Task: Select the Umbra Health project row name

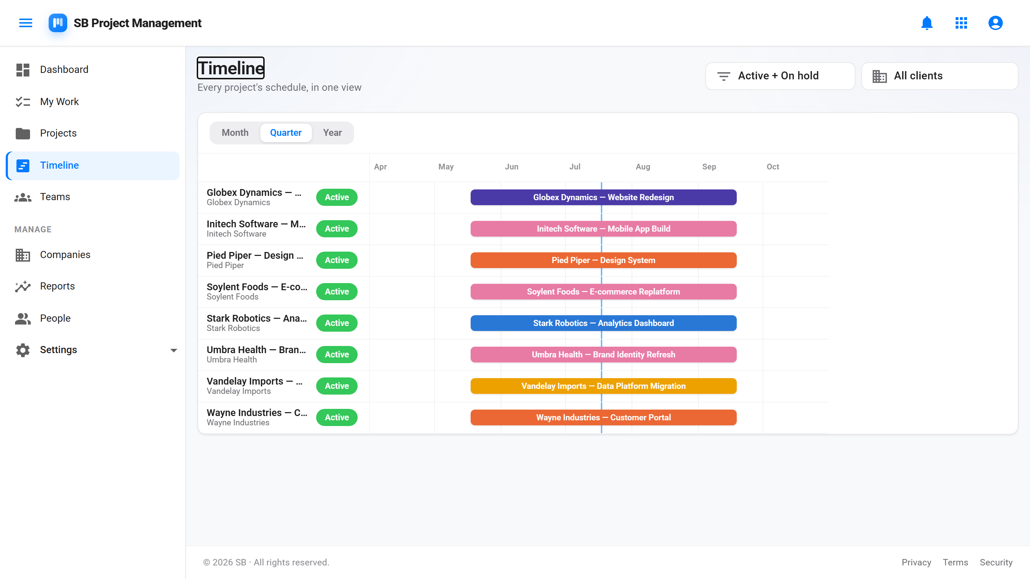Action: 256,350
